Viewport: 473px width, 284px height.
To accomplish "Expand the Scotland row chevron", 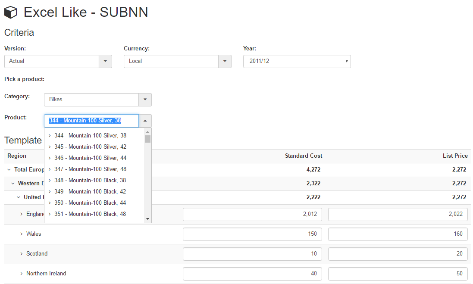I will tap(22, 254).
